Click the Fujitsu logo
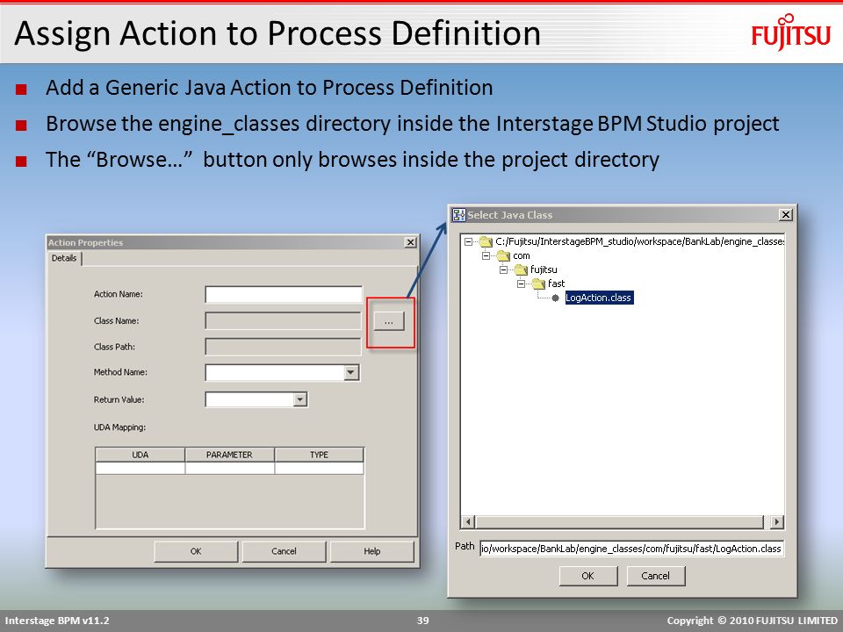The height and width of the screenshot is (632, 843). tap(791, 32)
